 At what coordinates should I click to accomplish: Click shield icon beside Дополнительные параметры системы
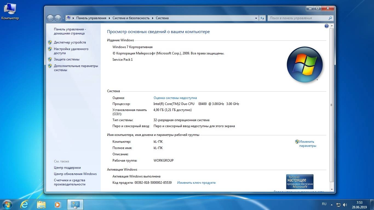coord(50,66)
